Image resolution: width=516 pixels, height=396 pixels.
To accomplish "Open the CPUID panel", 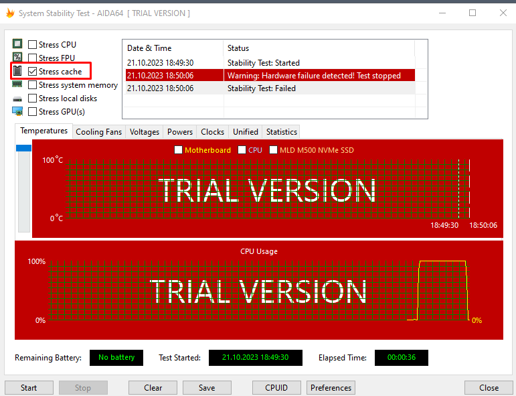I will tap(276, 388).
